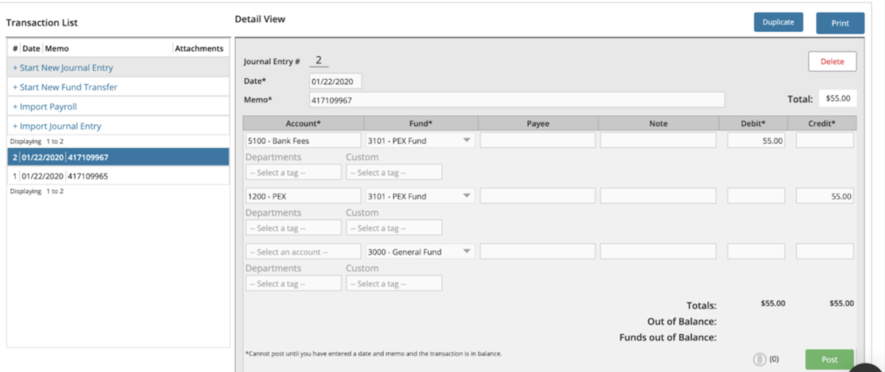Choose Start New Fund Transfer
Screen dimensions: 885x372
(68, 87)
